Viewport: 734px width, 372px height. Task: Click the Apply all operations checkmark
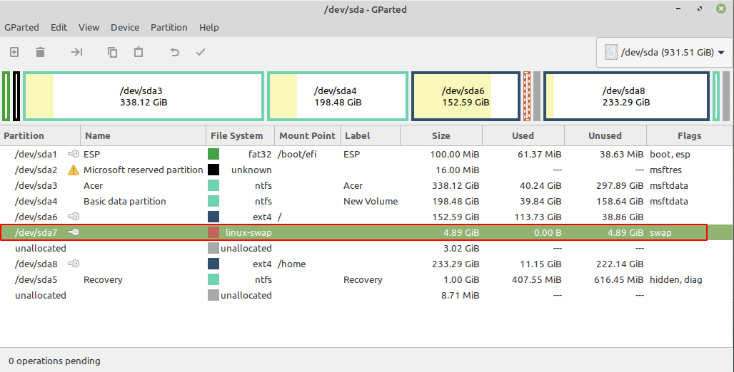(201, 52)
